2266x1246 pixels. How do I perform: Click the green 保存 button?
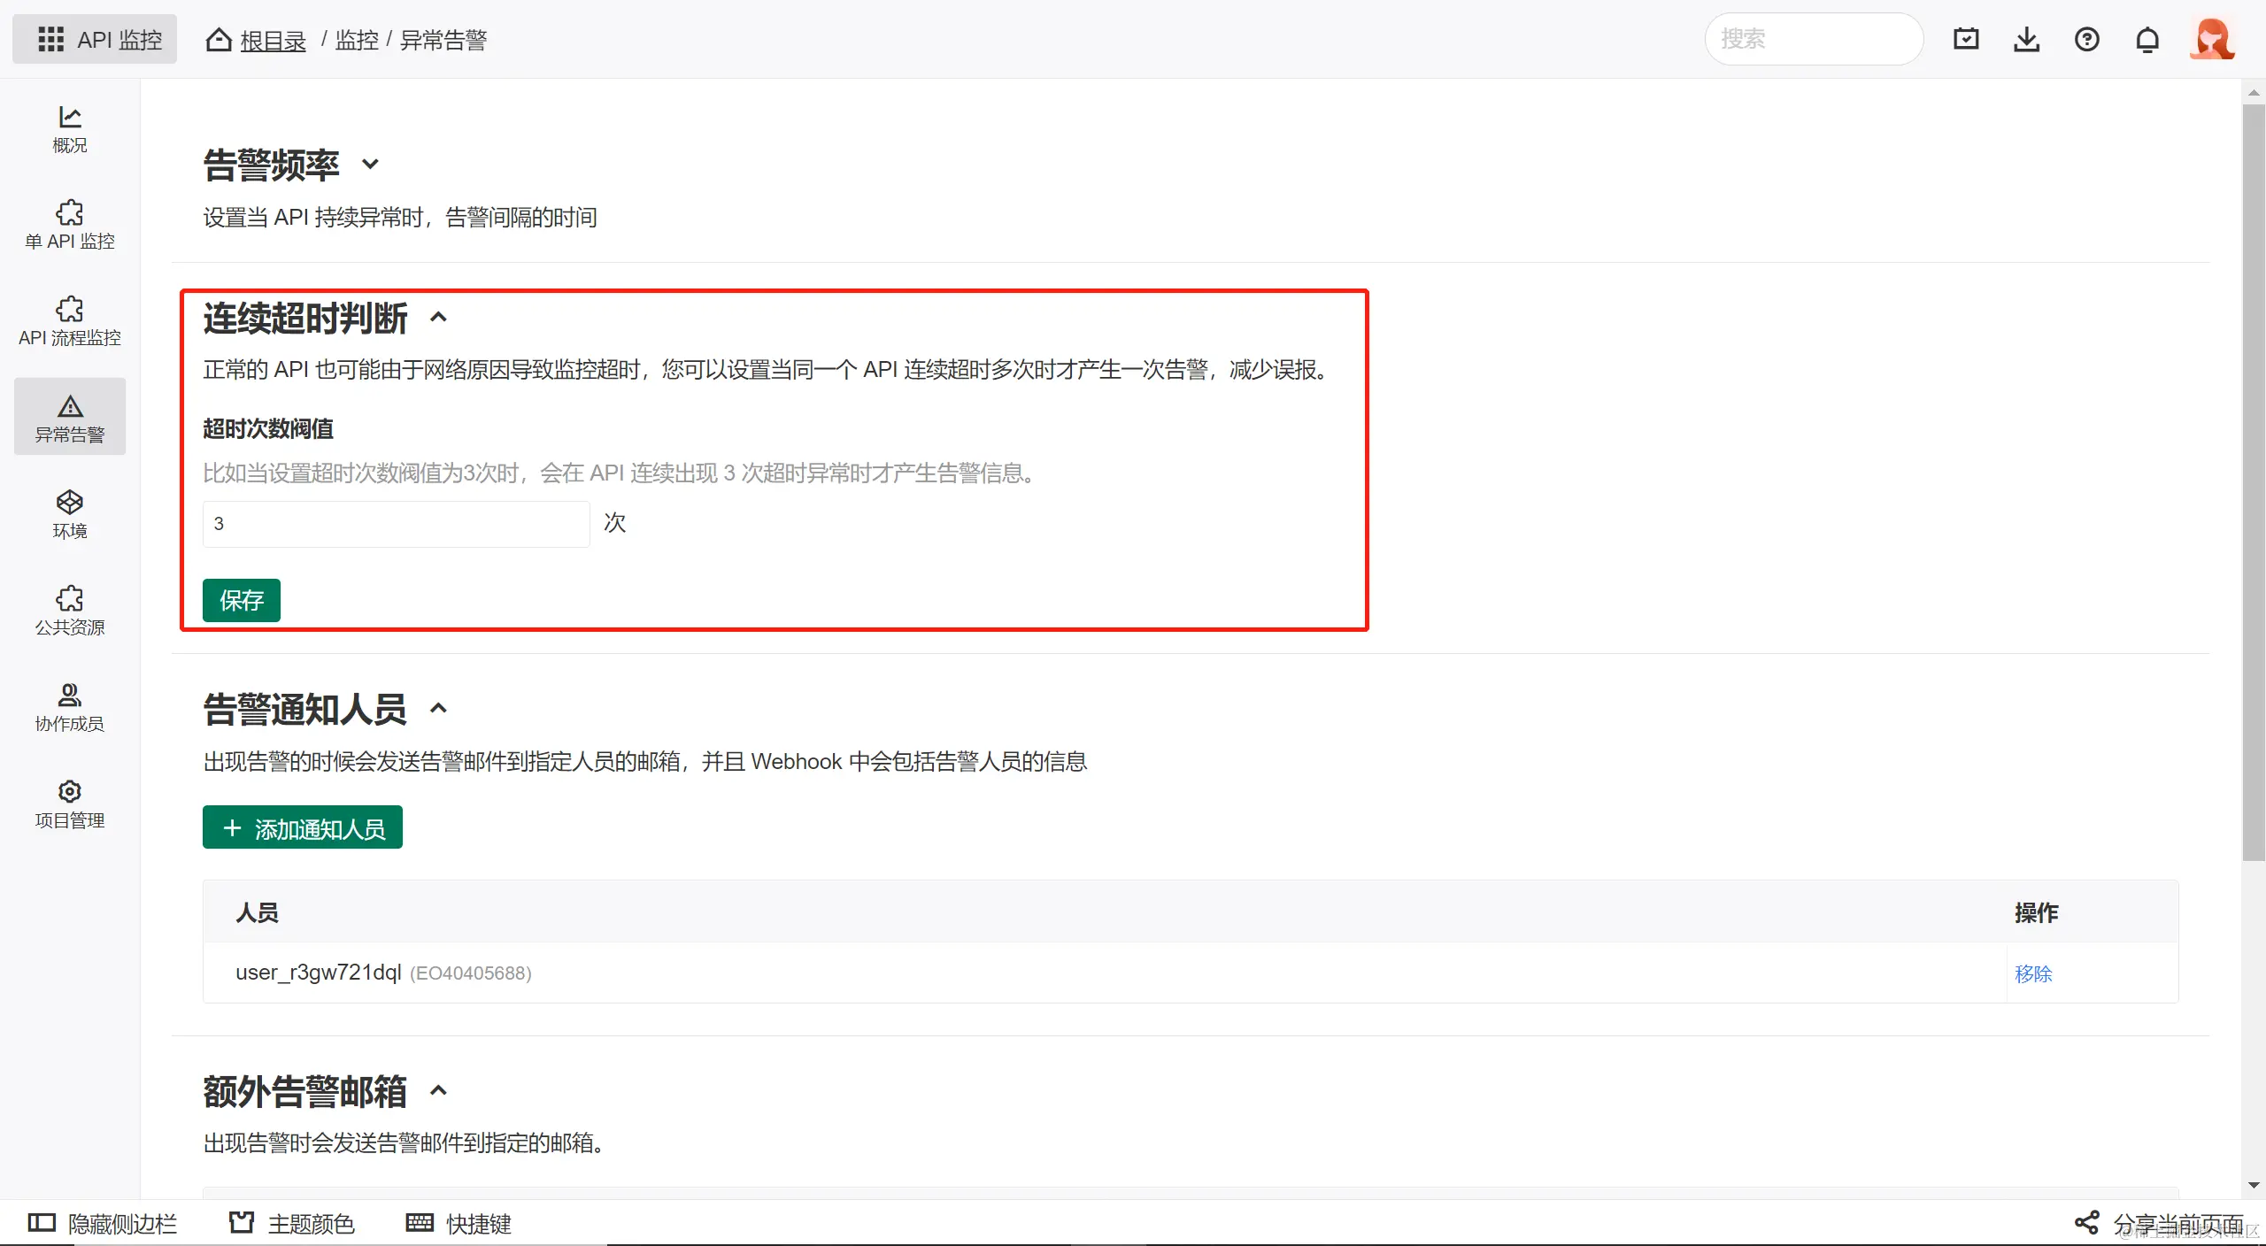click(241, 601)
